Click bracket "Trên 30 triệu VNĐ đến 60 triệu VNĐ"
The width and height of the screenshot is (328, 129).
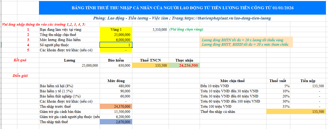coord(229,96)
